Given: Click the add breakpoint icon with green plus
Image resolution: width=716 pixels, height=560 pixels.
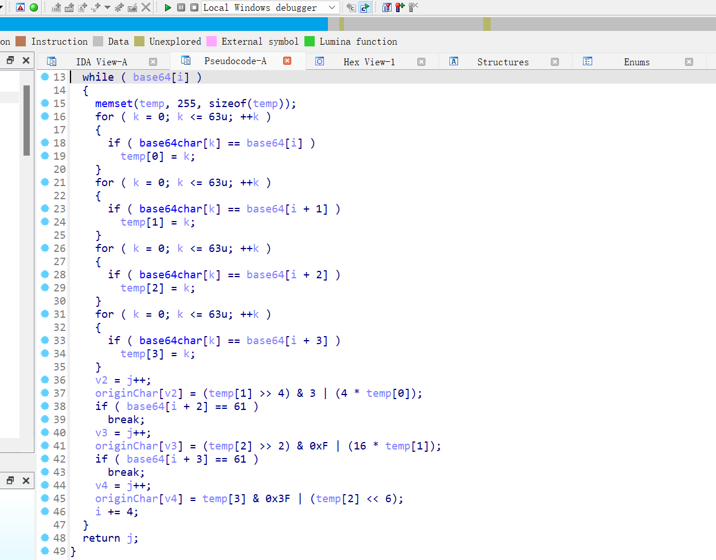Looking at the screenshot, I should point(400,7).
